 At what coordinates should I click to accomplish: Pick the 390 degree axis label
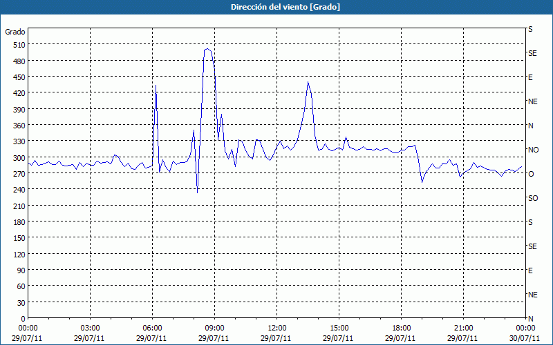point(19,110)
